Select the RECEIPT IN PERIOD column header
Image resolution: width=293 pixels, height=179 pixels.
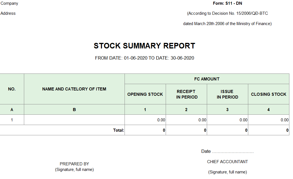coord(186,94)
